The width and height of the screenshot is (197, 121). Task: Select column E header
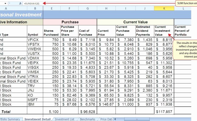pyautogui.click(x=52, y=8)
